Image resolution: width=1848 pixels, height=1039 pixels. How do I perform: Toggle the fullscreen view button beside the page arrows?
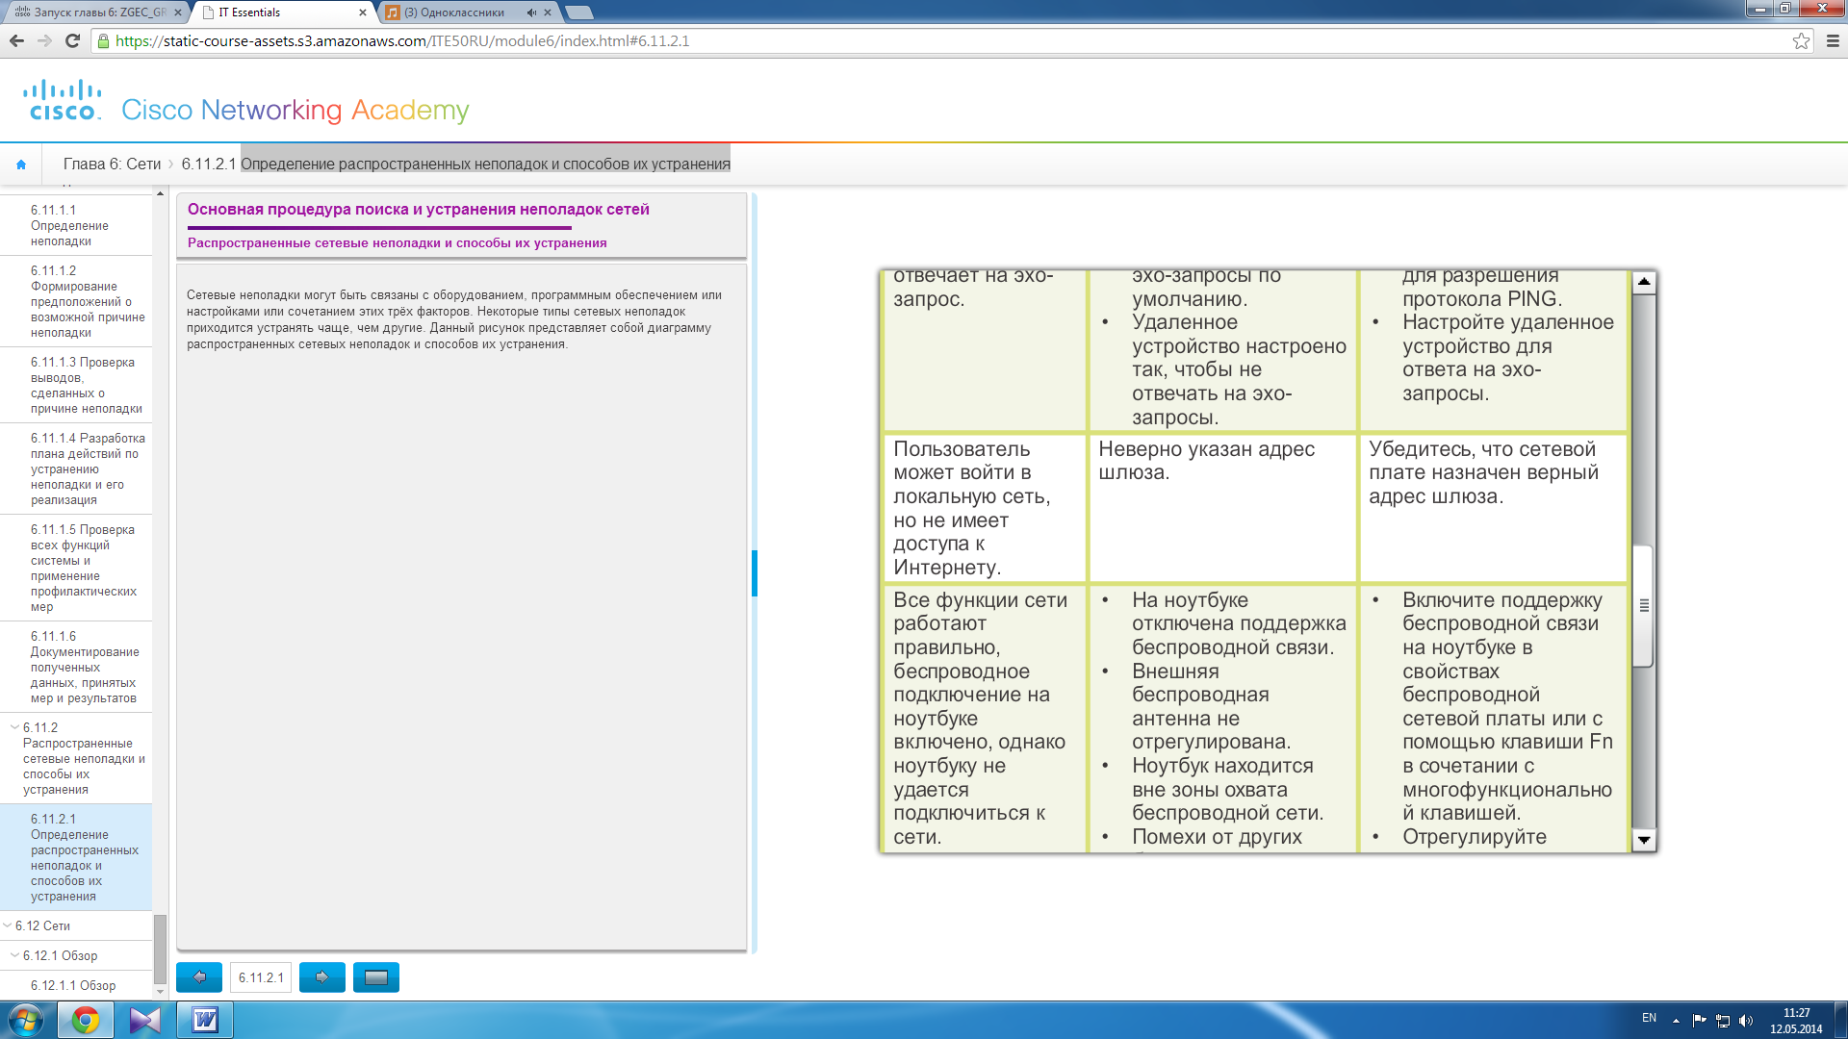point(376,977)
